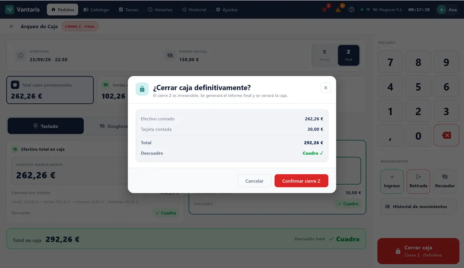The image size is (464, 268).
Task: Click the Recaudar button
Action: (445, 181)
